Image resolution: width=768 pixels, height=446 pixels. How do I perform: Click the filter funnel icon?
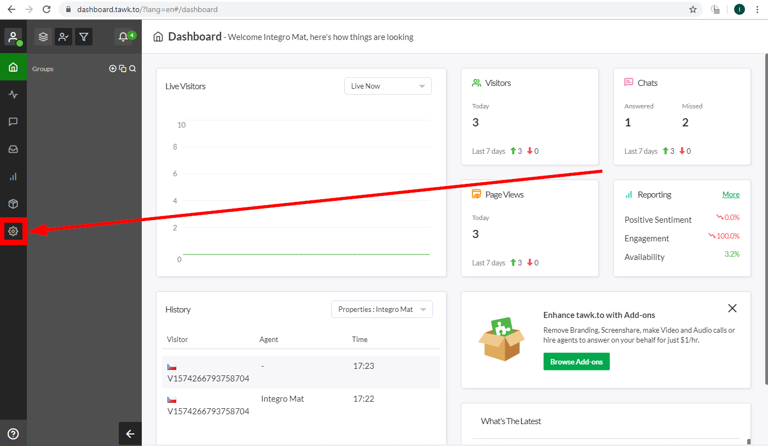(x=84, y=37)
